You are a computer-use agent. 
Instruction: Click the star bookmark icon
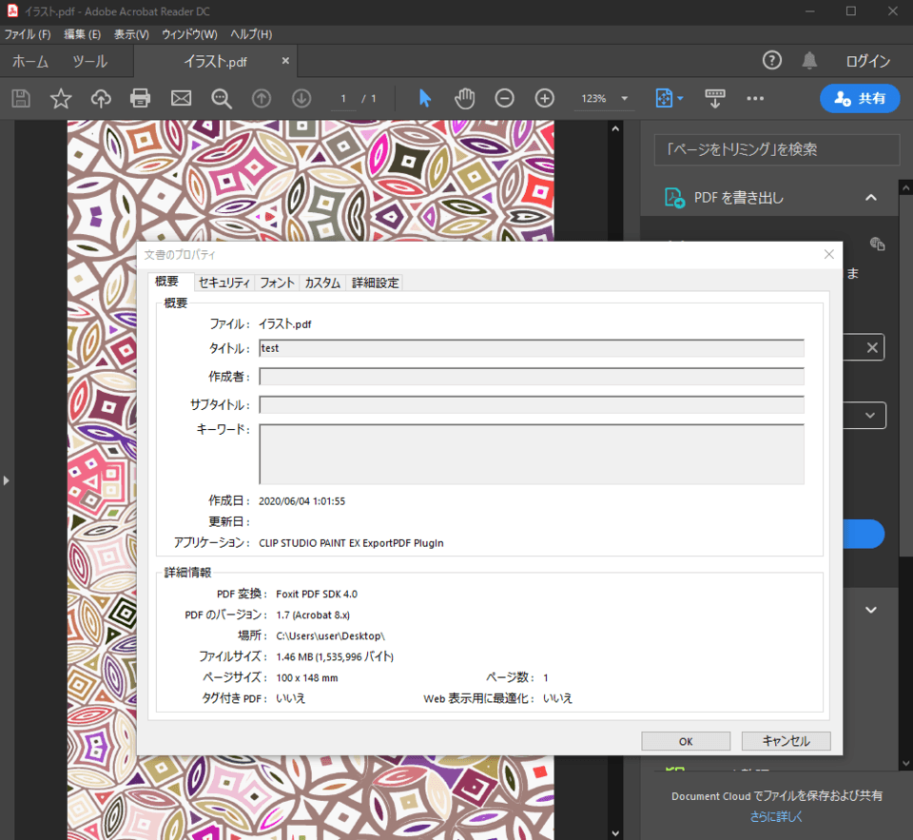click(61, 98)
